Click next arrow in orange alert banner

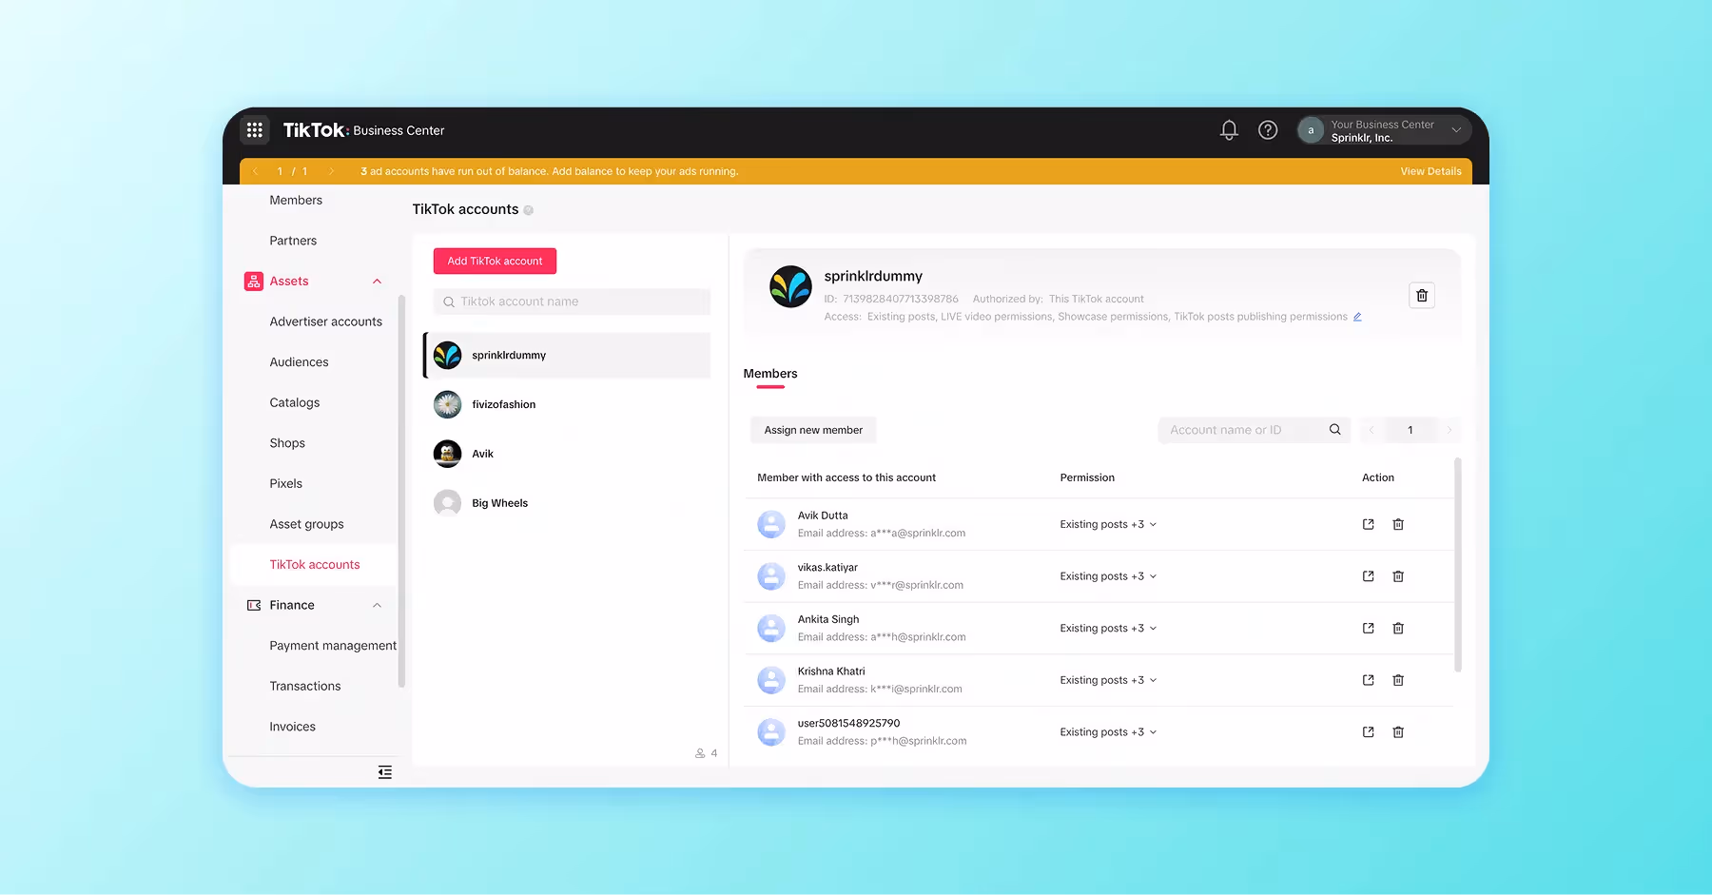pyautogui.click(x=331, y=171)
